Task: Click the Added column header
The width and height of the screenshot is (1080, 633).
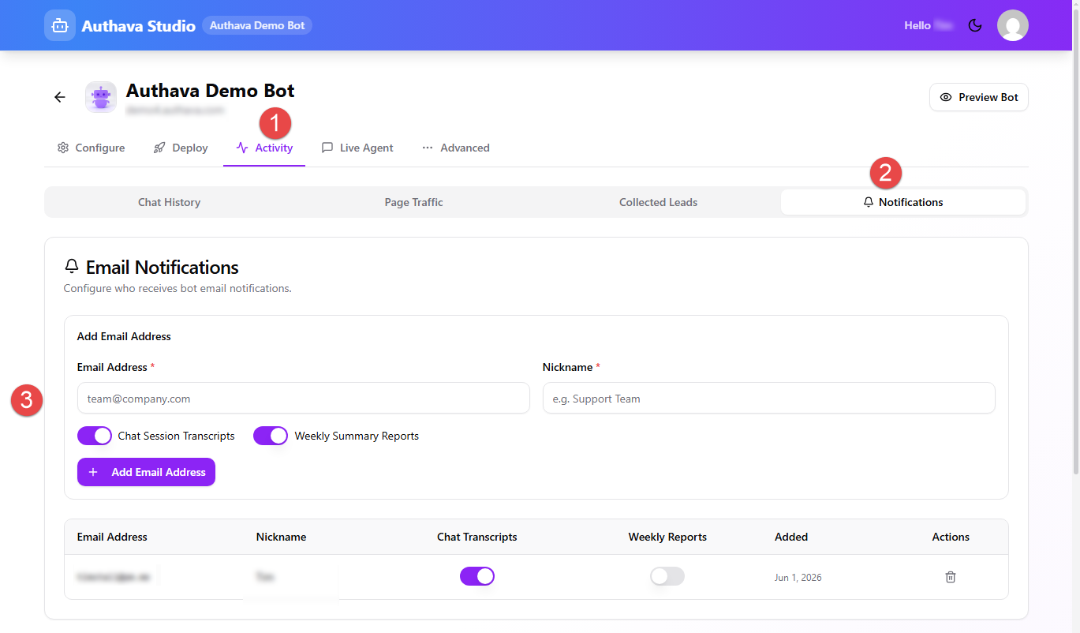Action: 791,537
